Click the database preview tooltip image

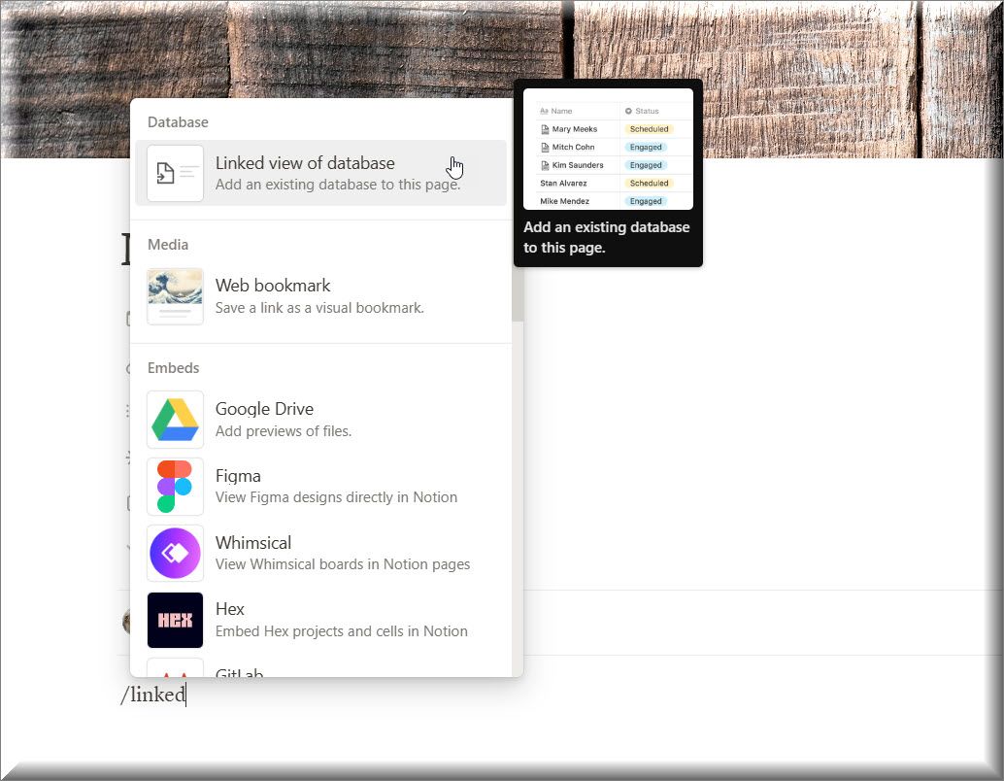click(x=608, y=150)
